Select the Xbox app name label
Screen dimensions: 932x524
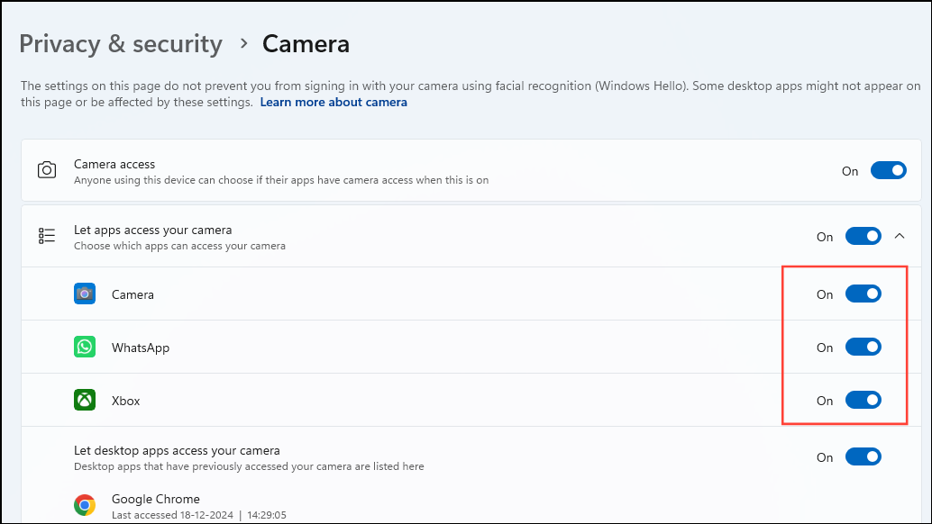point(126,401)
